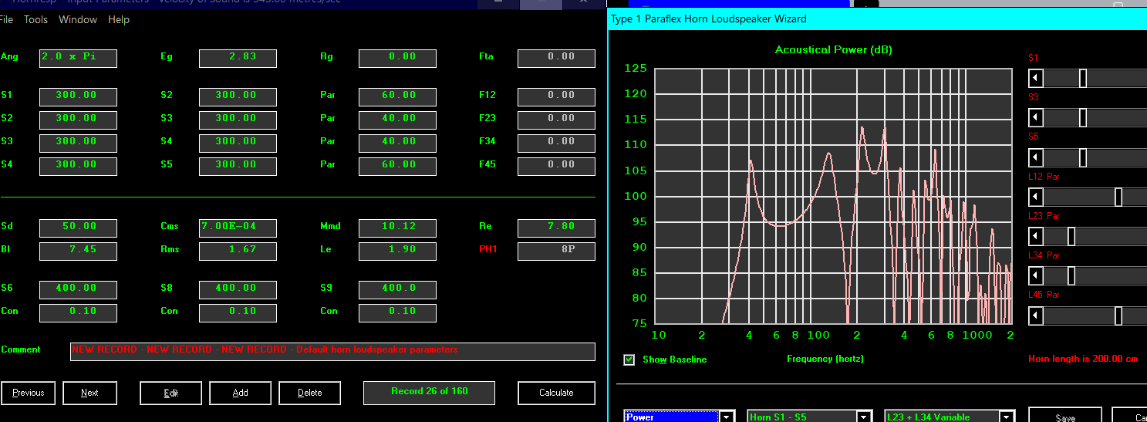Image resolution: width=1147 pixels, height=422 pixels.
Task: Click the left arrow of L45 Par slider
Action: coord(1036,316)
